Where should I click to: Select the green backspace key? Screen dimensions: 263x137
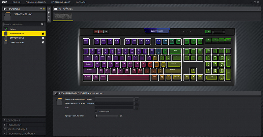click(x=175, y=51)
